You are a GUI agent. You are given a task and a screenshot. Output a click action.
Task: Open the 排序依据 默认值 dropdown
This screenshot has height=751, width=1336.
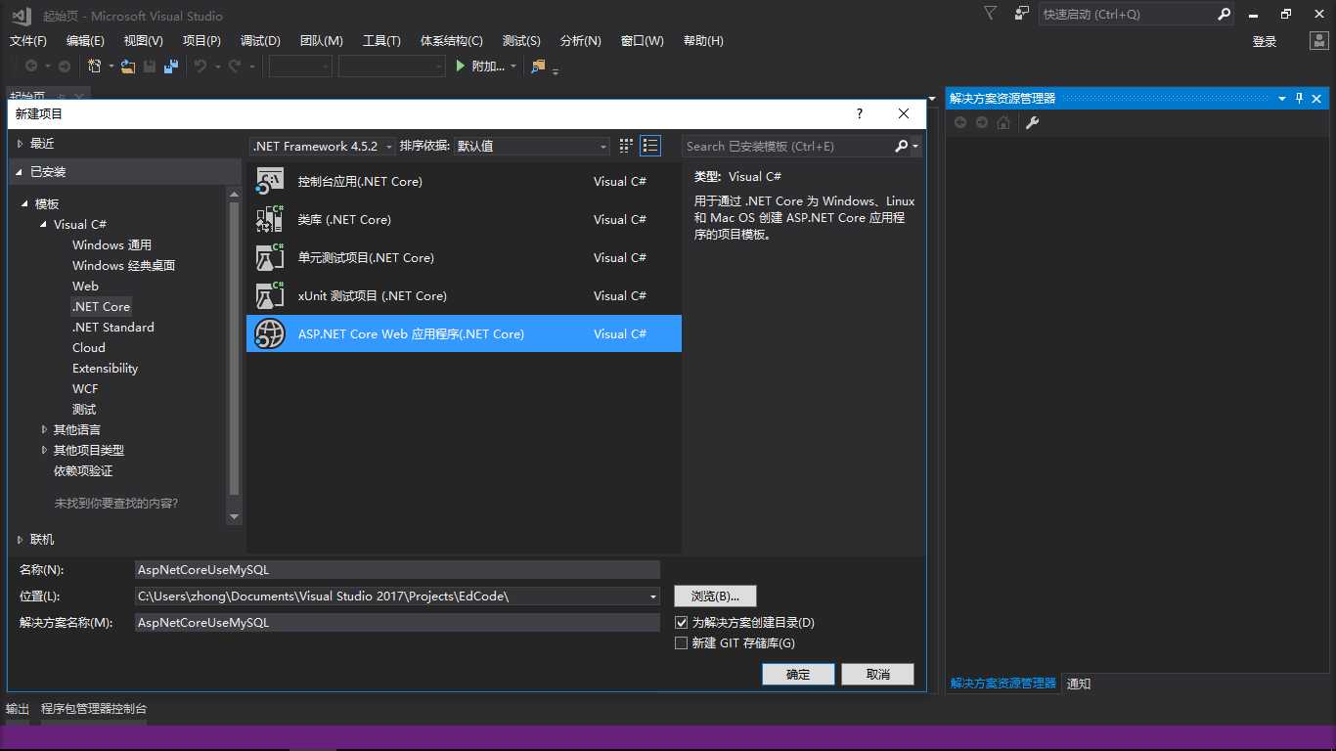tap(532, 146)
